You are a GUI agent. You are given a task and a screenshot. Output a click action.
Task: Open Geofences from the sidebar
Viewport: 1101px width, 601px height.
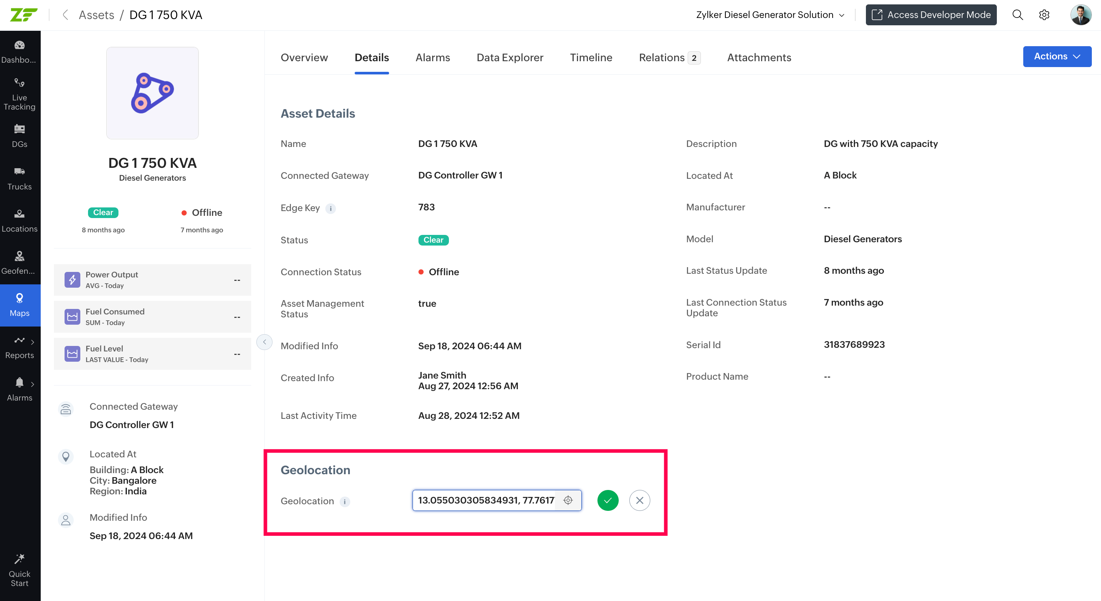(20, 263)
